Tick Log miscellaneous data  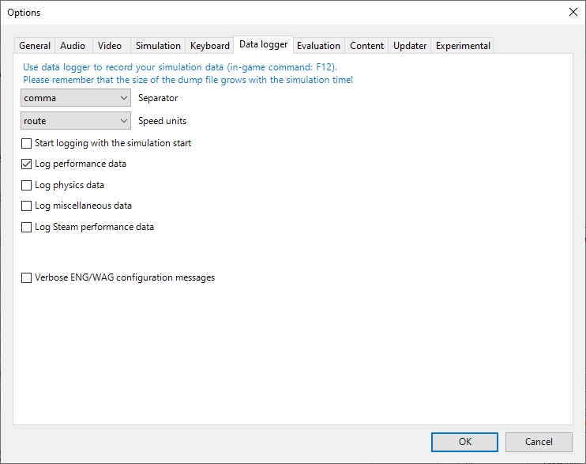tap(27, 206)
